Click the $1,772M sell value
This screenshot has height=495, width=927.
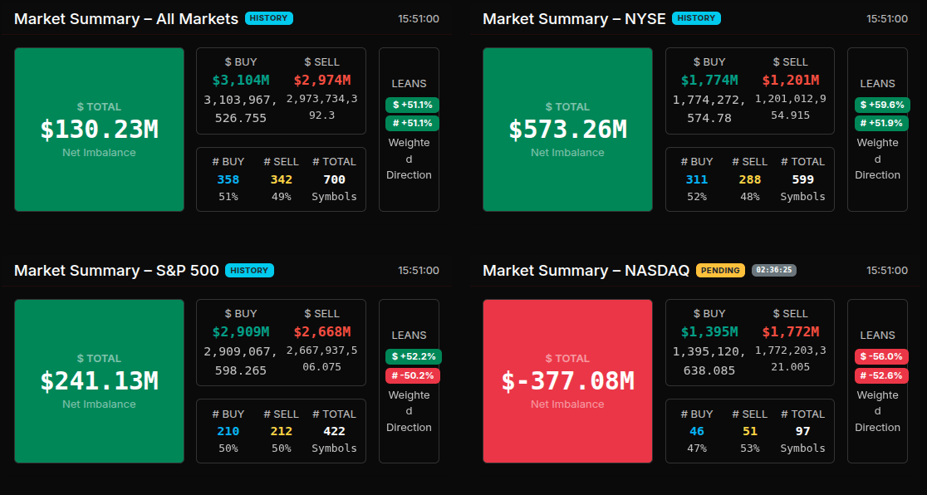pos(791,332)
